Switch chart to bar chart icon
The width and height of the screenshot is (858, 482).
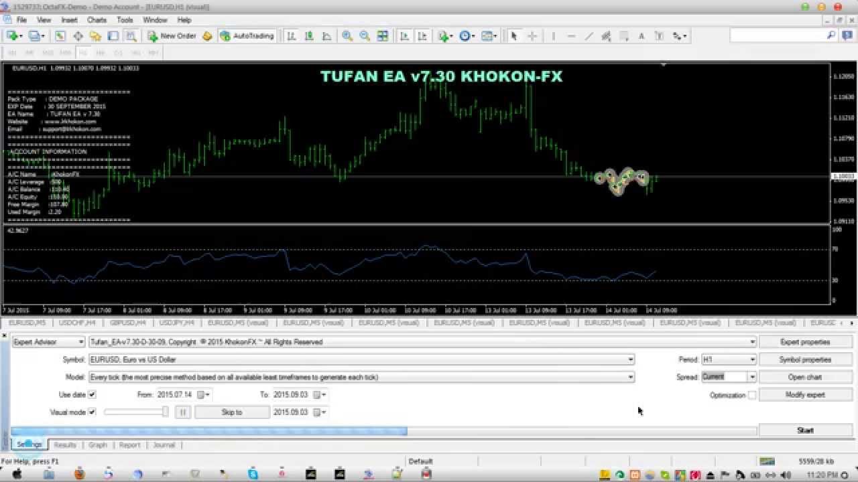click(292, 36)
